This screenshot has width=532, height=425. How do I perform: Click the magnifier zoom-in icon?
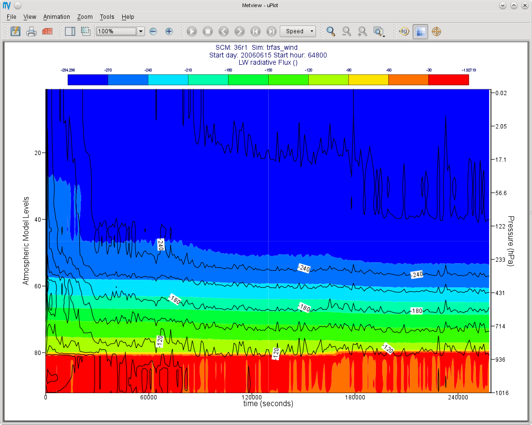click(x=362, y=31)
